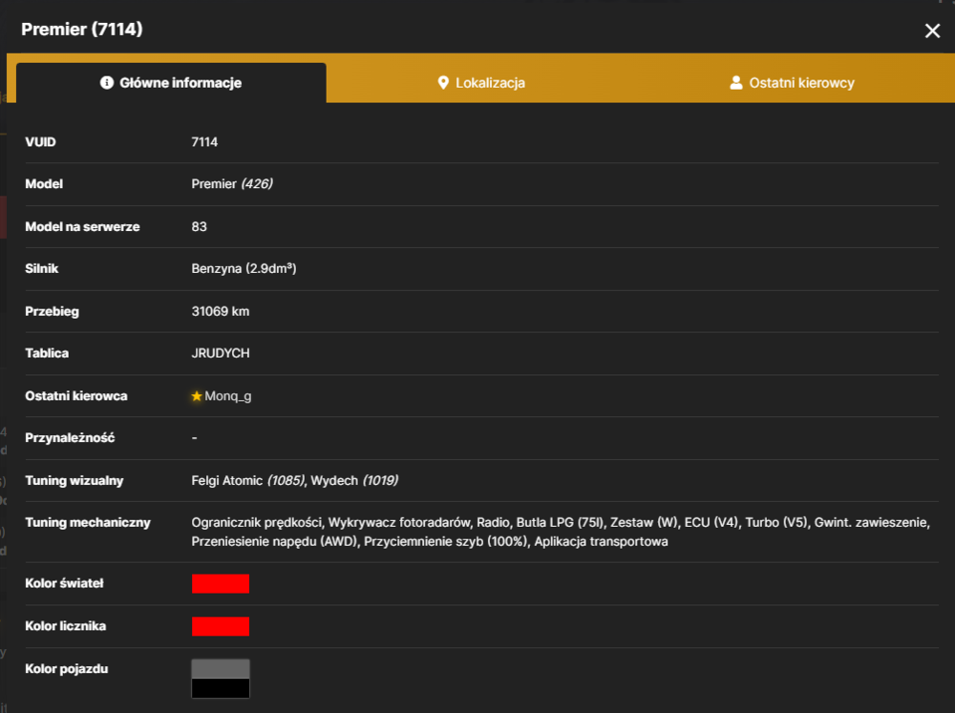Screen dimensions: 955x713
Task: Click the Tuning mechaniczny row label
Action: click(x=88, y=522)
